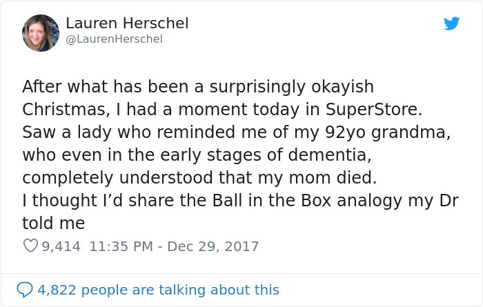Open Lauren Herschel's profile photo

point(41,32)
